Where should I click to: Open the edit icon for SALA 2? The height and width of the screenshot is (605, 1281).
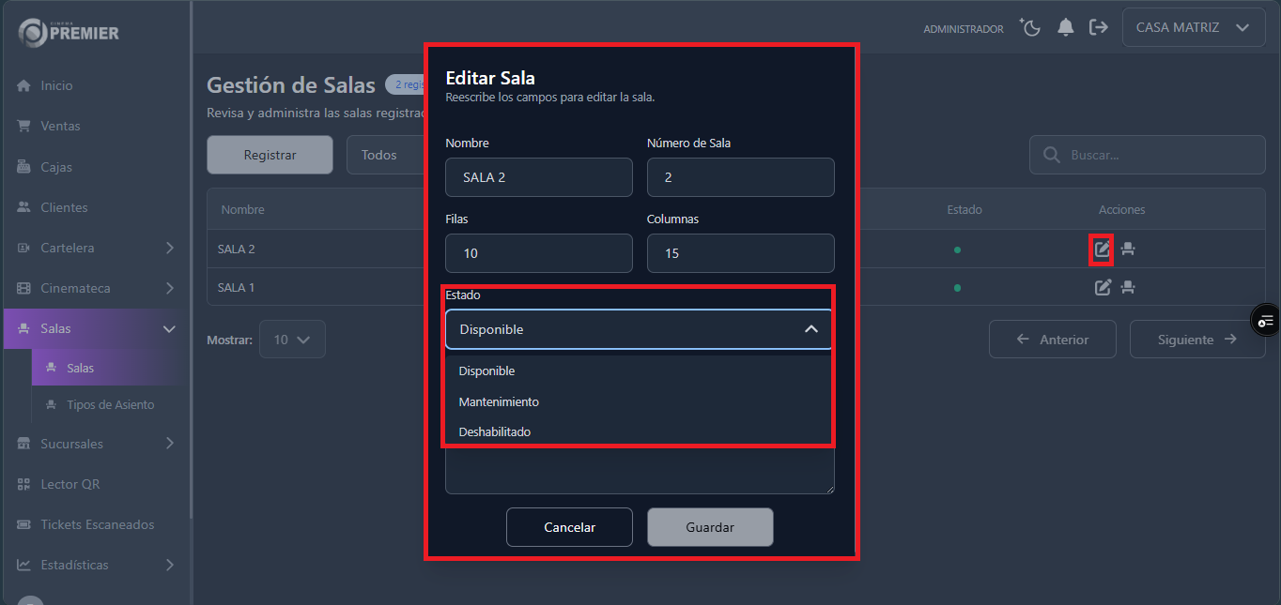1102,248
